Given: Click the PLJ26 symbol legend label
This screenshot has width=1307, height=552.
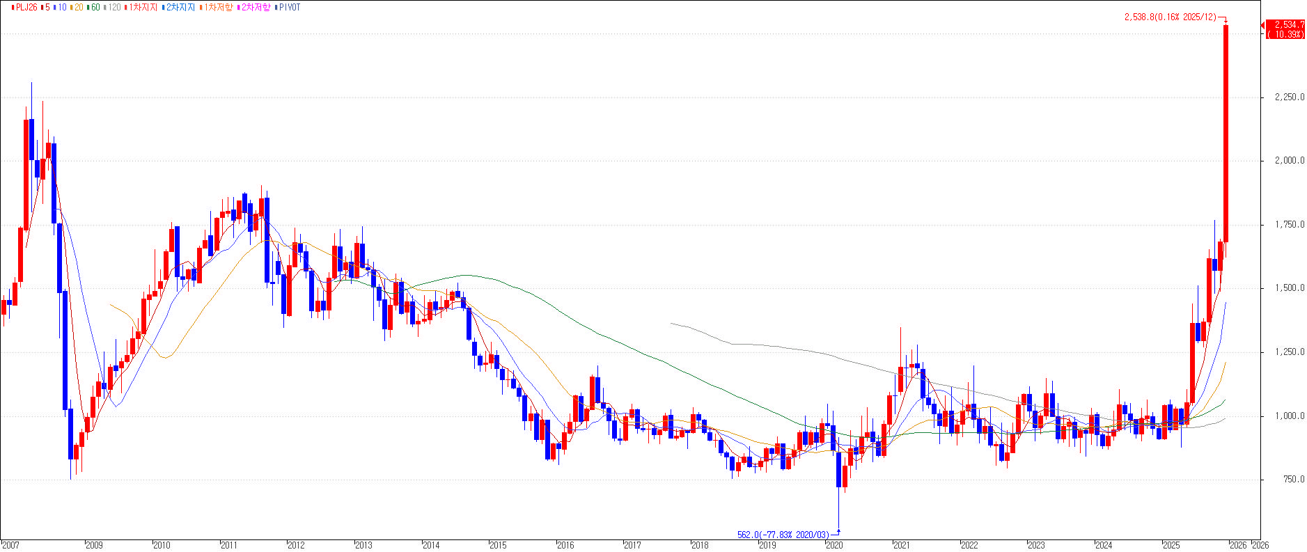Looking at the screenshot, I should pyautogui.click(x=26, y=8).
